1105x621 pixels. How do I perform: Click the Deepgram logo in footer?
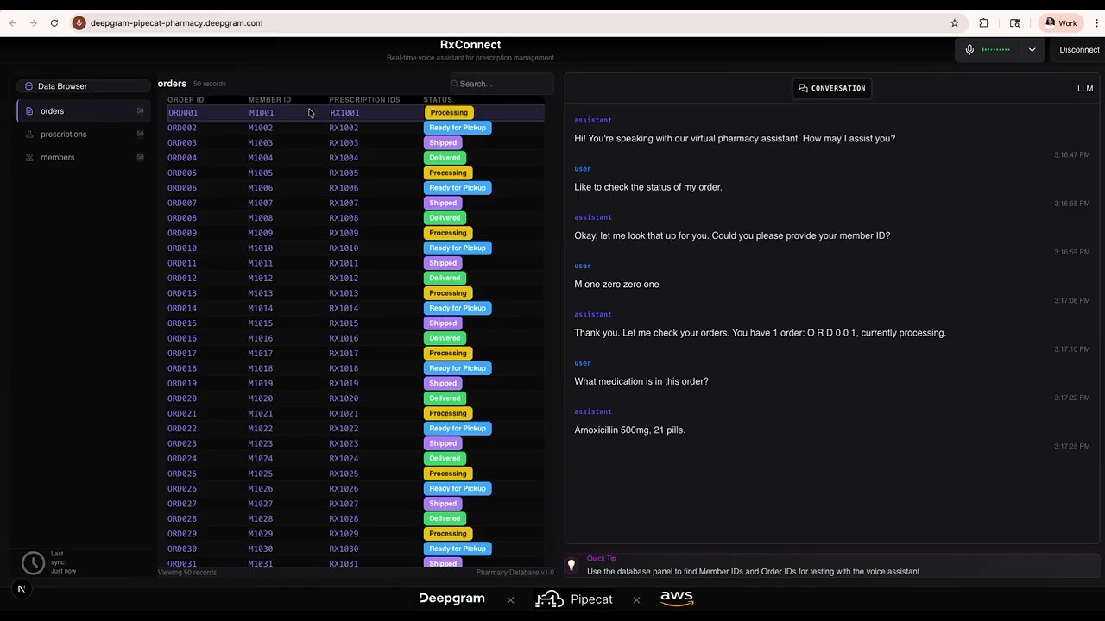pyautogui.click(x=451, y=599)
